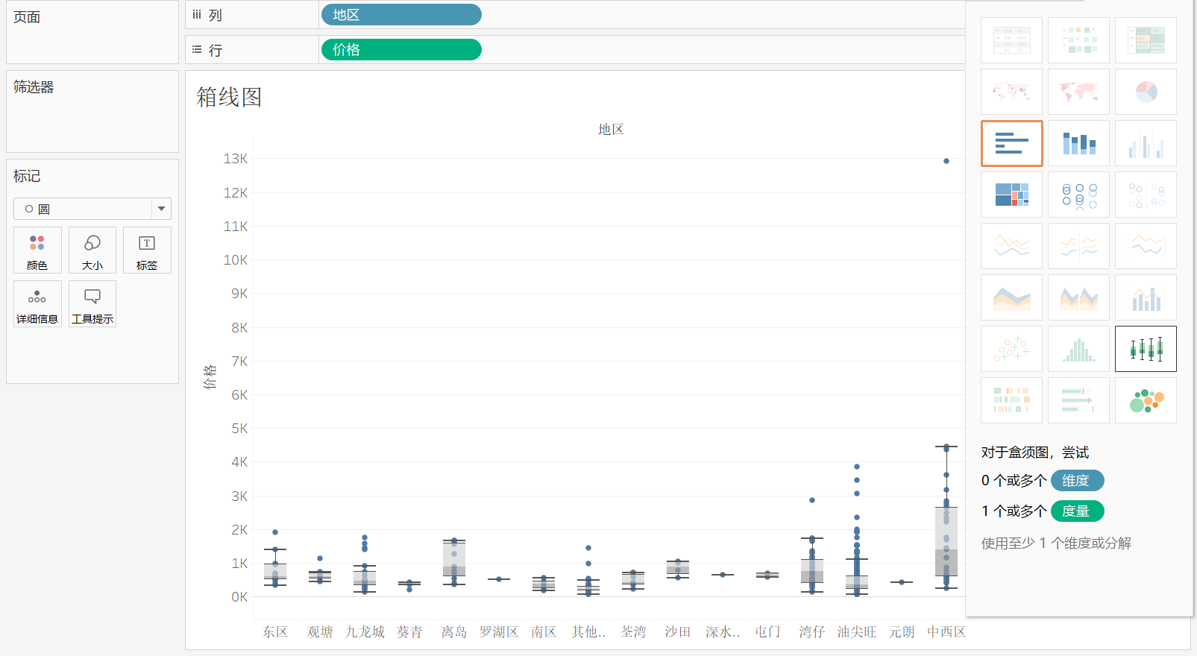Pick the bullet graph chart type
The height and width of the screenshot is (656, 1197).
1078,400
